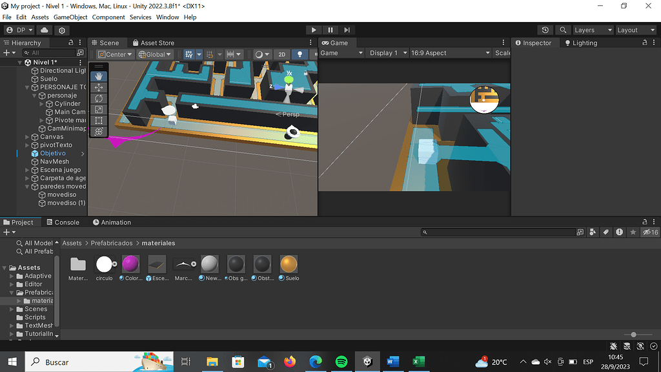Screen dimensions: 661x372
Task: Select the Hand (pan) tool
Action: tap(99, 75)
